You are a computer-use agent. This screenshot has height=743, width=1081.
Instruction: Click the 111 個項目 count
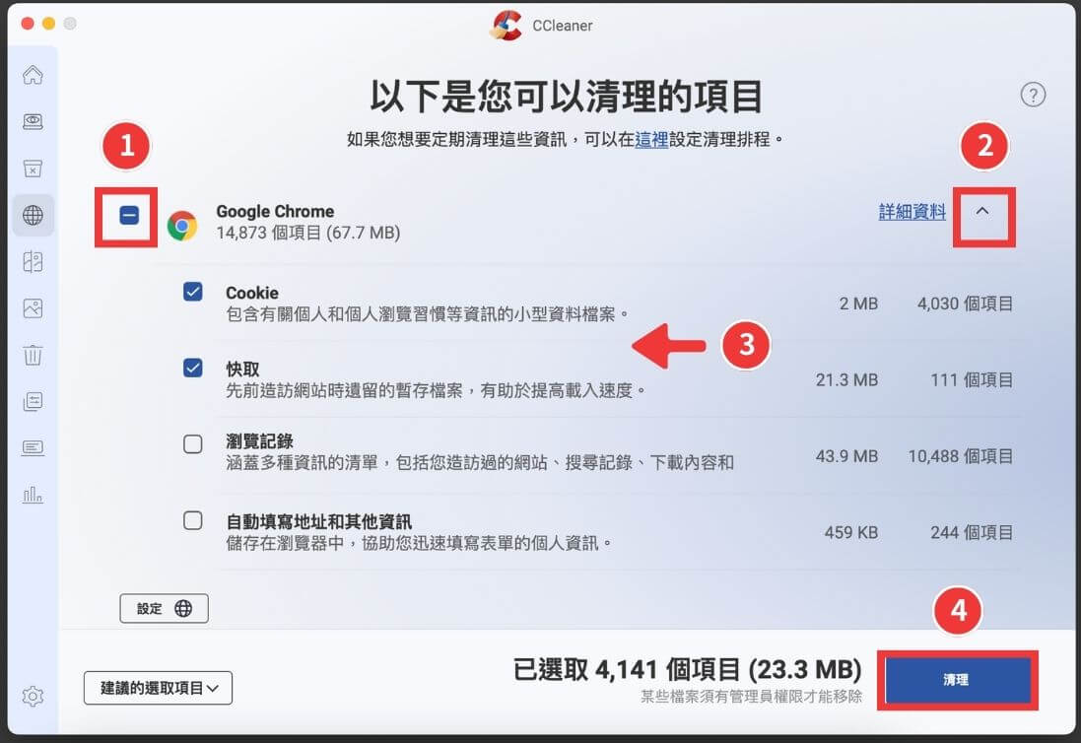[x=972, y=379]
